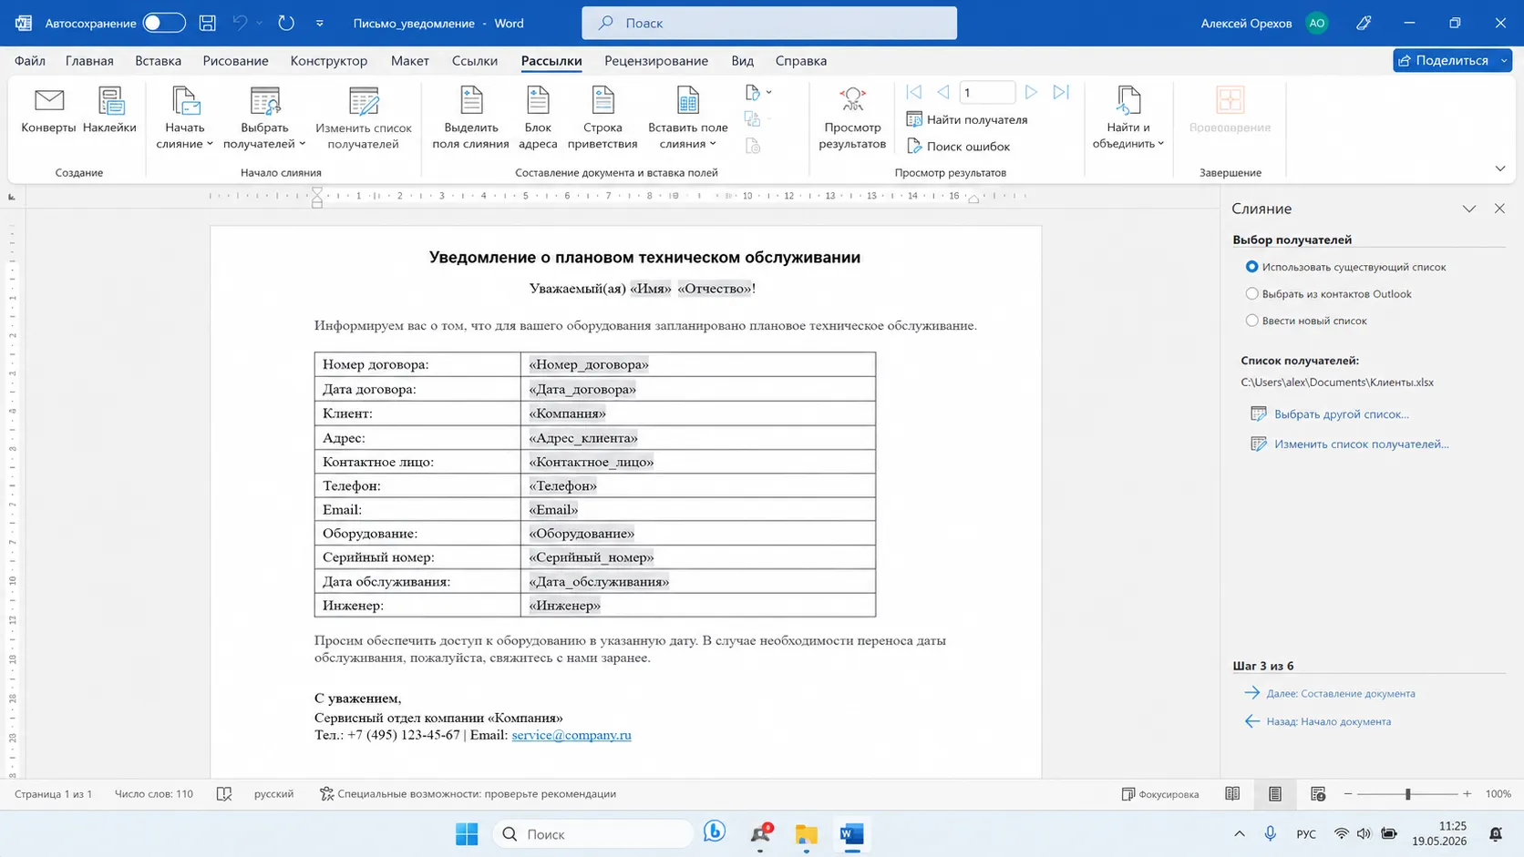Preview Results (Просмотр результатов) of the merge
This screenshot has width=1524, height=857.
pyautogui.click(x=852, y=118)
